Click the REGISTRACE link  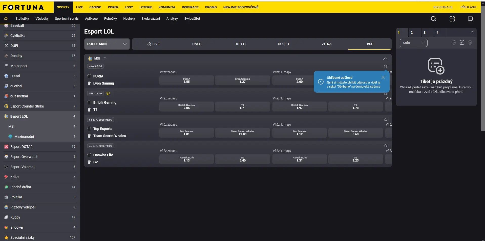[443, 7]
